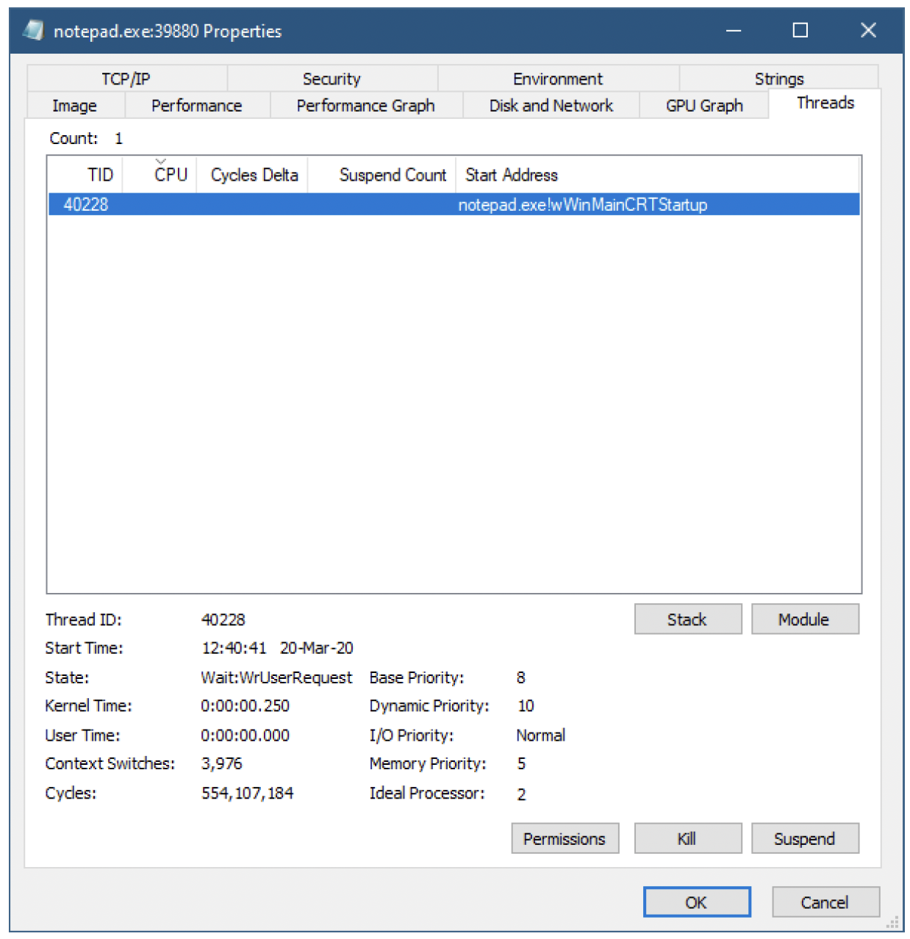Sort by Cycles Delta column

pyautogui.click(x=252, y=175)
